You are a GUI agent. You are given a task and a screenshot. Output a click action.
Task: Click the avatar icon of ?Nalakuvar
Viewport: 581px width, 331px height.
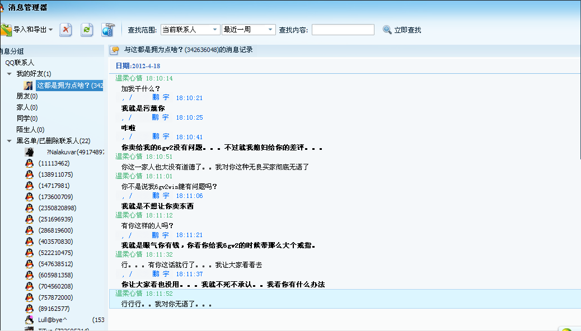click(x=29, y=152)
